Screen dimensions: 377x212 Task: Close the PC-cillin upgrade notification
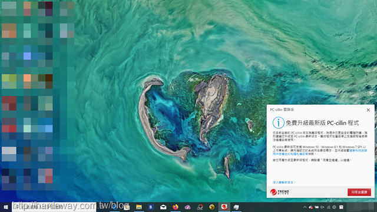pyautogui.click(x=368, y=110)
